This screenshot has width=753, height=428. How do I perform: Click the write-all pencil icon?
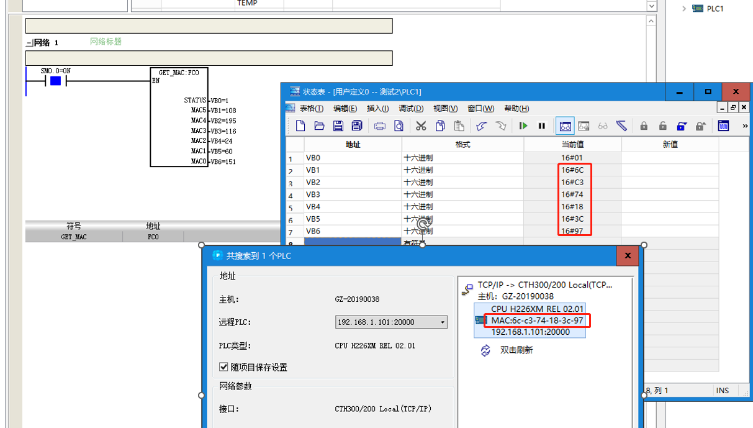click(621, 126)
